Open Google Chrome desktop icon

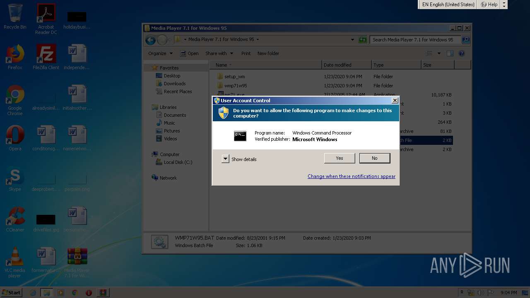click(15, 101)
